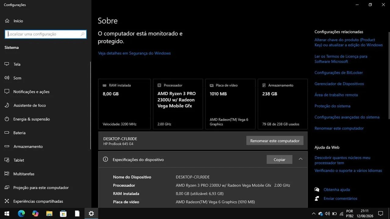Click the Assistente de foco moon icon
This screenshot has height=219, width=390.
click(7, 105)
